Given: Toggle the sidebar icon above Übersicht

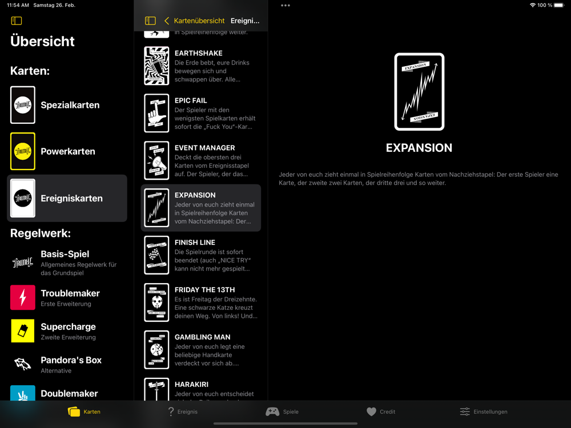Looking at the screenshot, I should (17, 21).
